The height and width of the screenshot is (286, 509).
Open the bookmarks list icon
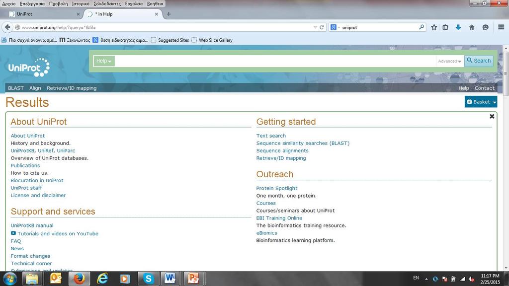445,27
